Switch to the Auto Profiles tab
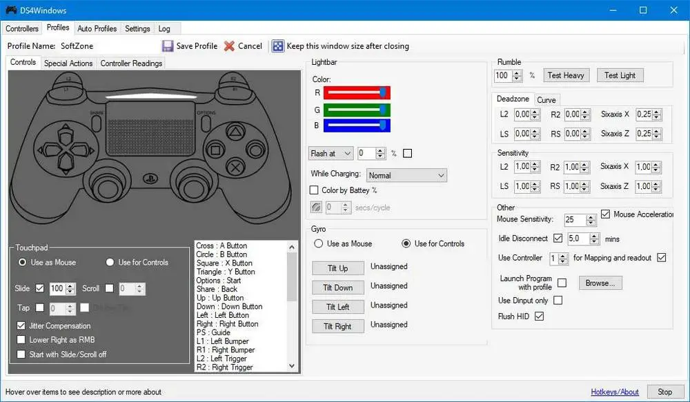This screenshot has height=402, width=690. click(x=97, y=28)
